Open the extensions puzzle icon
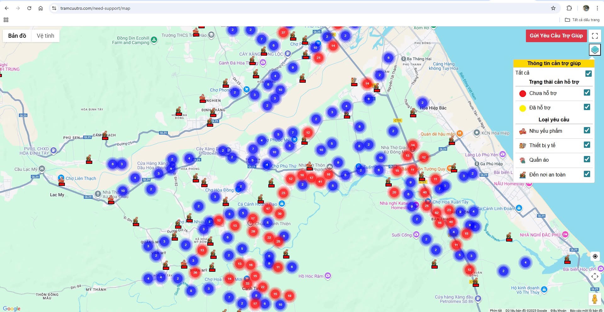 569,8
